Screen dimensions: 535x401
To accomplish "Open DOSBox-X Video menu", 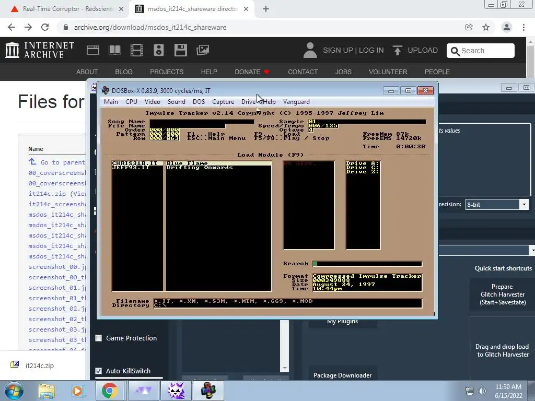I will (x=152, y=102).
